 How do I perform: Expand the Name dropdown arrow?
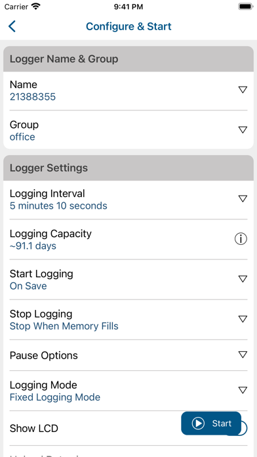(243, 90)
